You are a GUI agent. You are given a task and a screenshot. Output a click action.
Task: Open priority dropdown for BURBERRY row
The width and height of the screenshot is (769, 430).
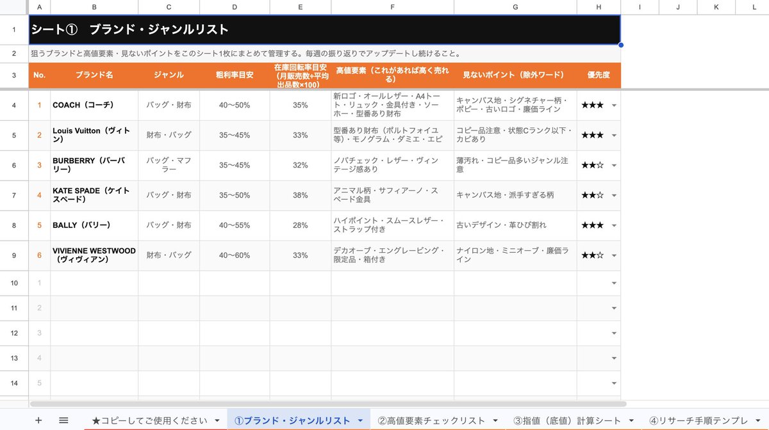pyautogui.click(x=614, y=166)
